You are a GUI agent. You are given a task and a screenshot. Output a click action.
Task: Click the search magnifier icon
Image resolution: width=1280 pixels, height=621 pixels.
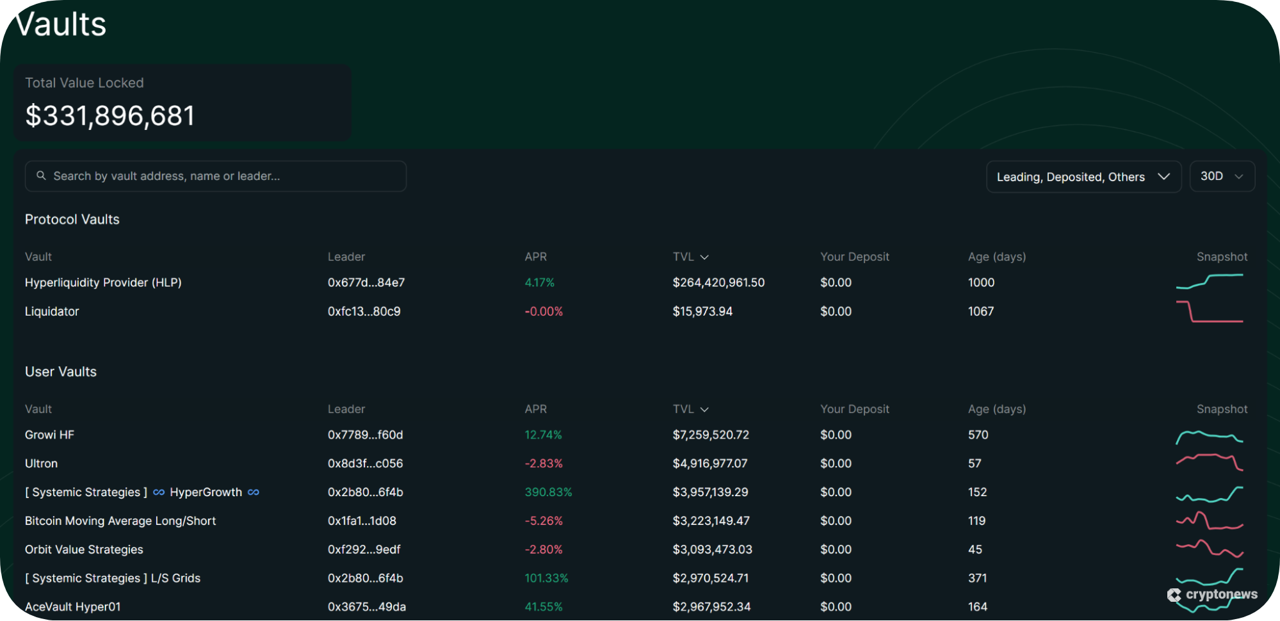[x=41, y=175]
